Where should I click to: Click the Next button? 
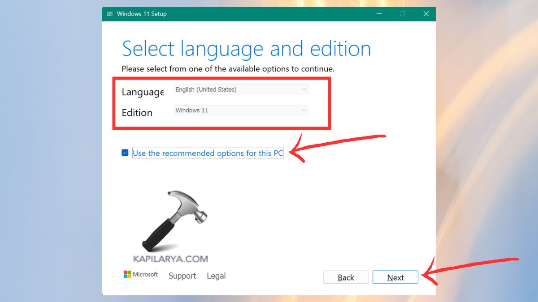(x=395, y=277)
